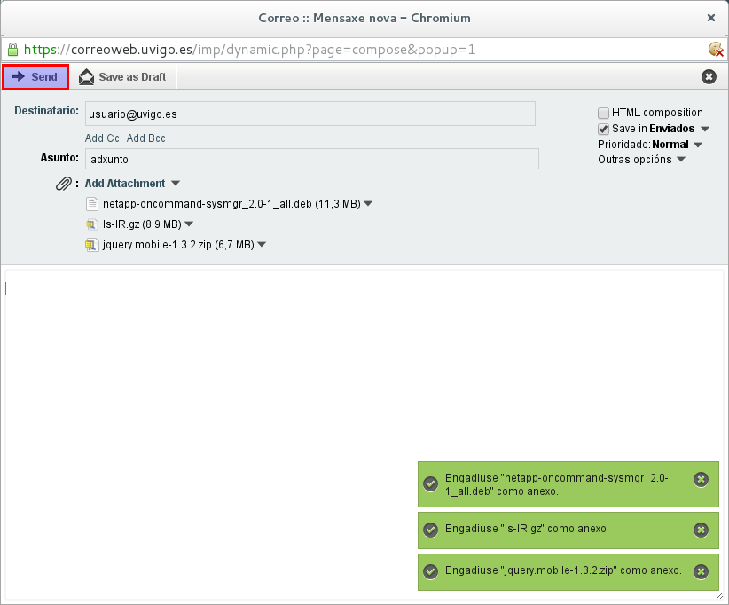
Task: Enable HTML composition checkbox
Action: tap(604, 113)
